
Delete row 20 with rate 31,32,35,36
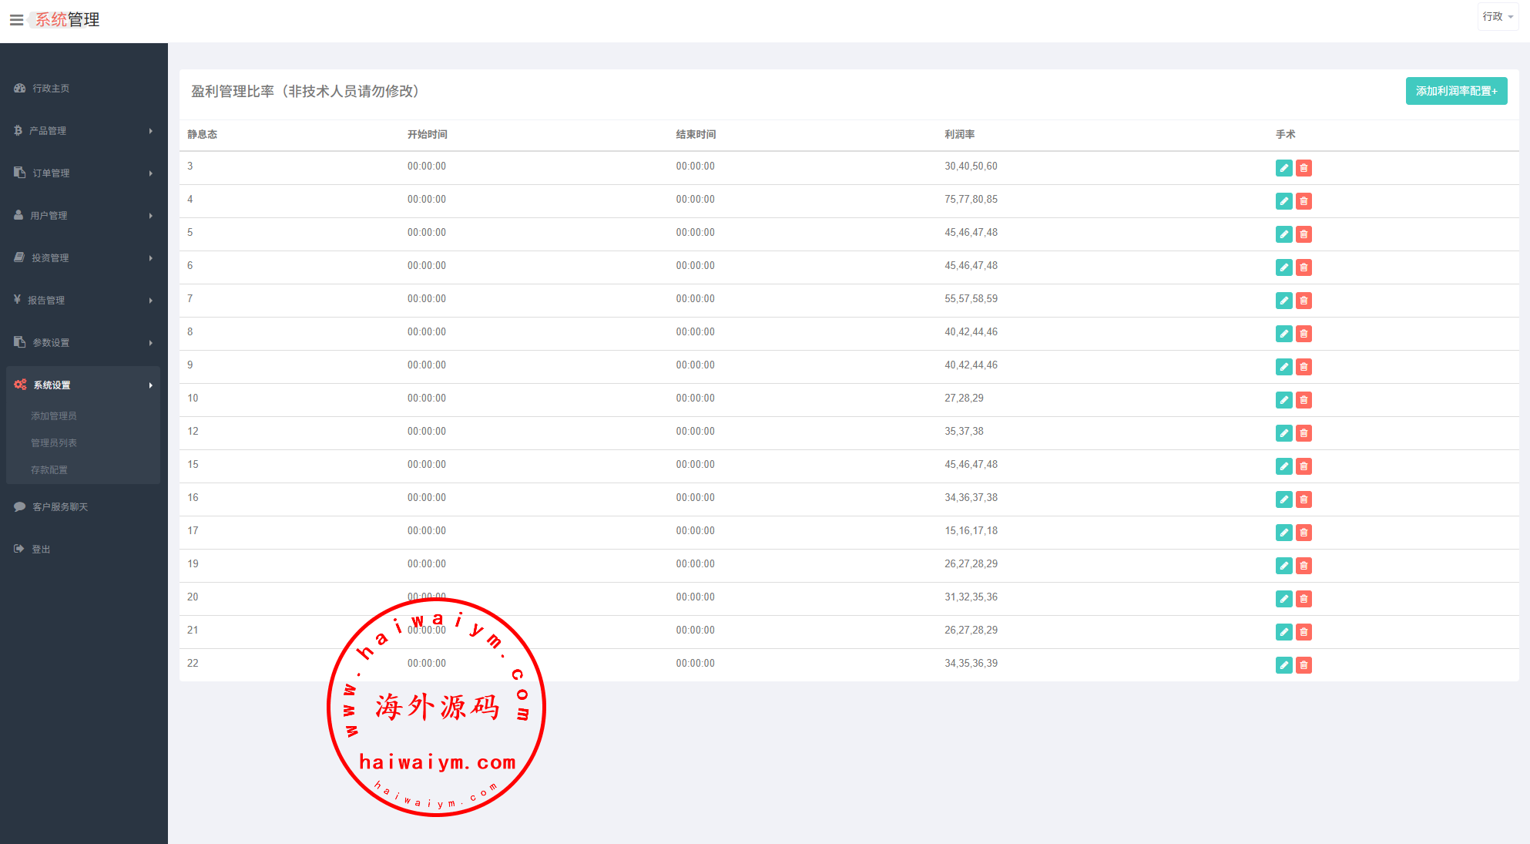1304,599
